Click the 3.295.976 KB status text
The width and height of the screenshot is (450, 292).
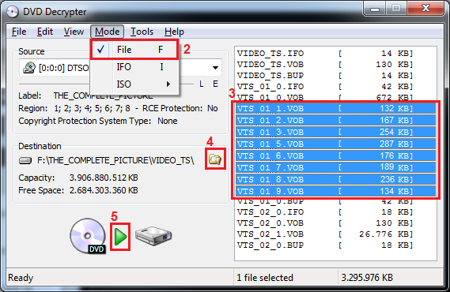[x=367, y=278]
